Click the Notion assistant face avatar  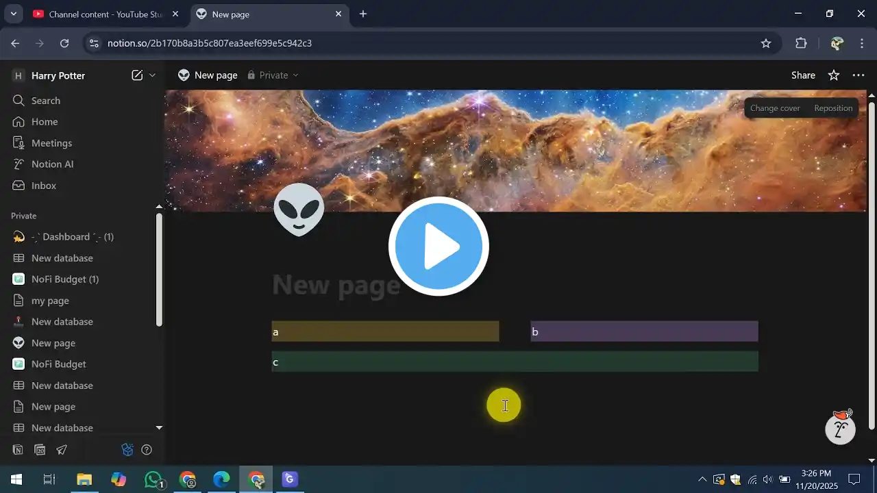point(841,428)
